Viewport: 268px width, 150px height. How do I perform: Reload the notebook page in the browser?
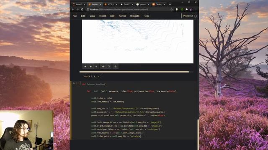(x=82, y=10)
